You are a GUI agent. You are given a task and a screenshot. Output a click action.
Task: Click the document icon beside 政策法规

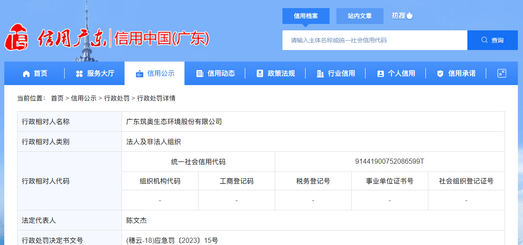click(260, 74)
